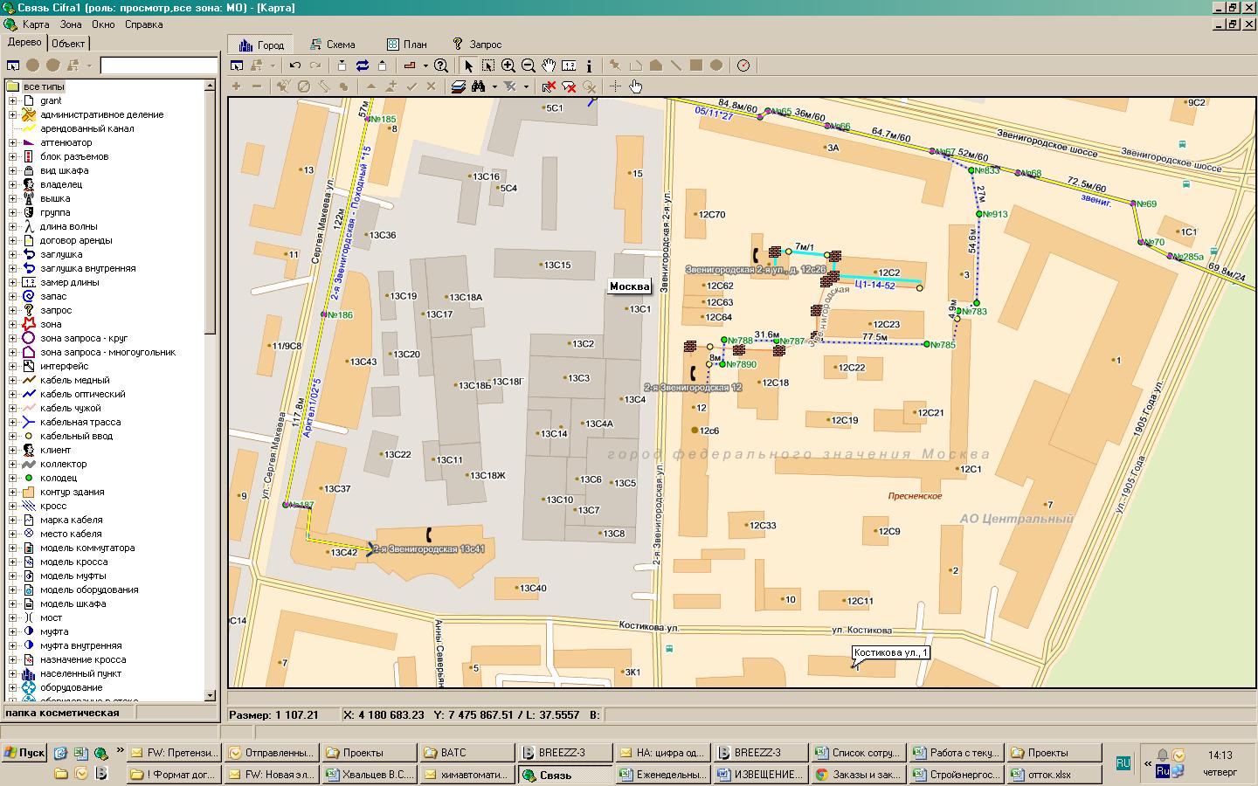Viewport: 1258px width, 786px height.
Task: Click the blue refresh arrows icon
Action: click(362, 65)
